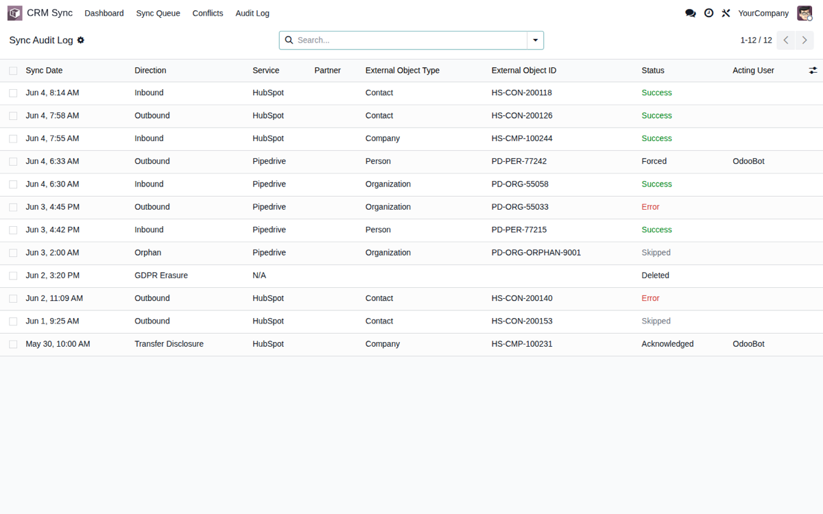Check the Jun 4, 7:58 AM row checkbox

(x=13, y=116)
